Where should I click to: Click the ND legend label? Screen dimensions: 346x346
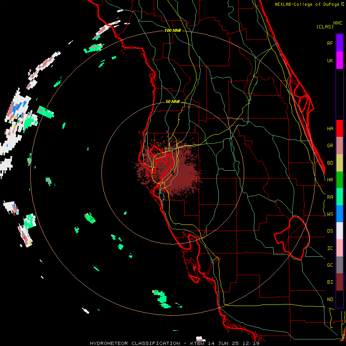[x=330, y=299]
